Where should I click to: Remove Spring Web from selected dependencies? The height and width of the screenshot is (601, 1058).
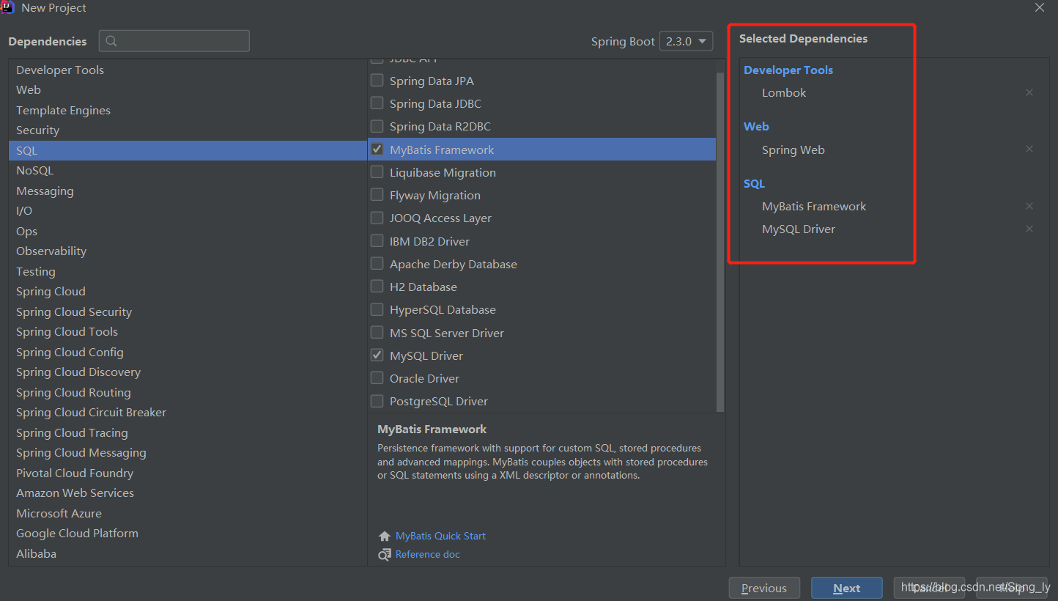[1029, 149]
